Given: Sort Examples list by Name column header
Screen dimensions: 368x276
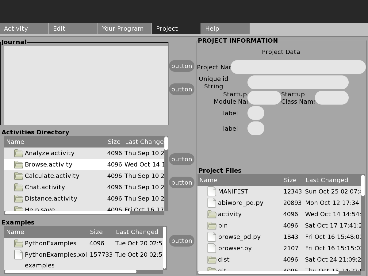Looking at the screenshot, I should point(15,232).
